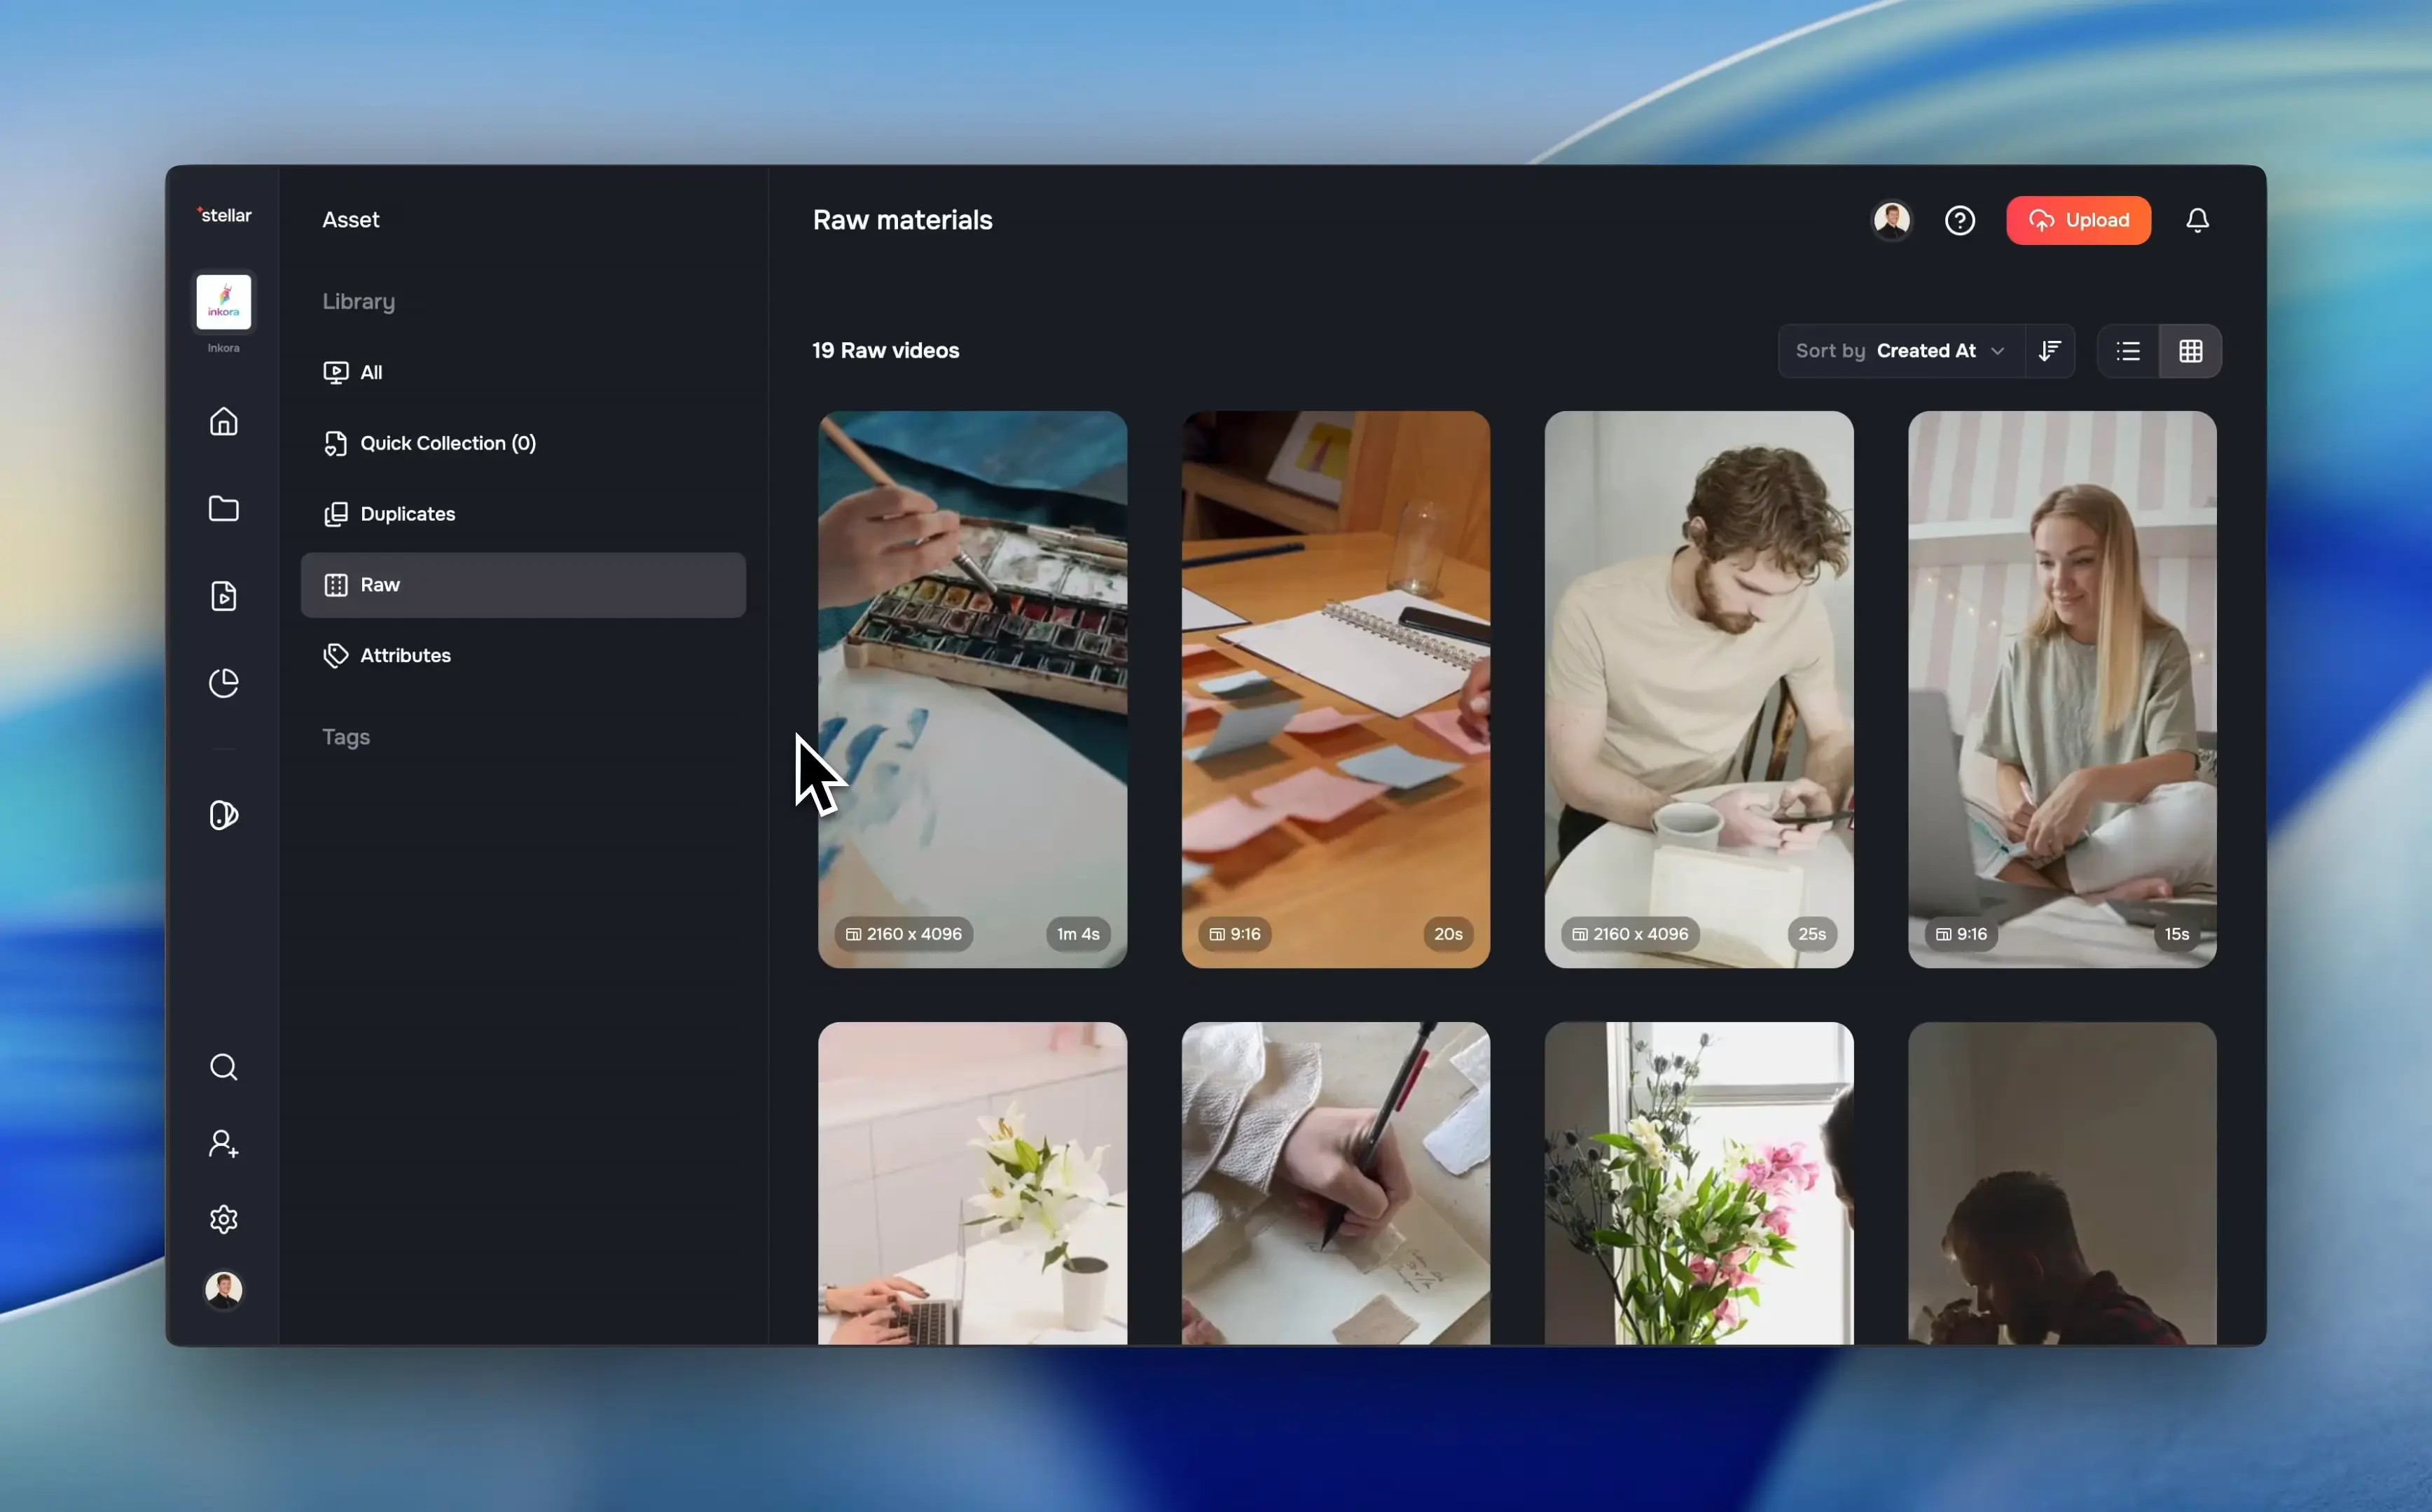Click the 1m 4s duration badge
Screen dimensions: 2432x1512
[1077, 934]
